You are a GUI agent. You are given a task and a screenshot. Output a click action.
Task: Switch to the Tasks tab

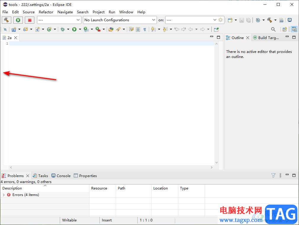click(x=40, y=176)
